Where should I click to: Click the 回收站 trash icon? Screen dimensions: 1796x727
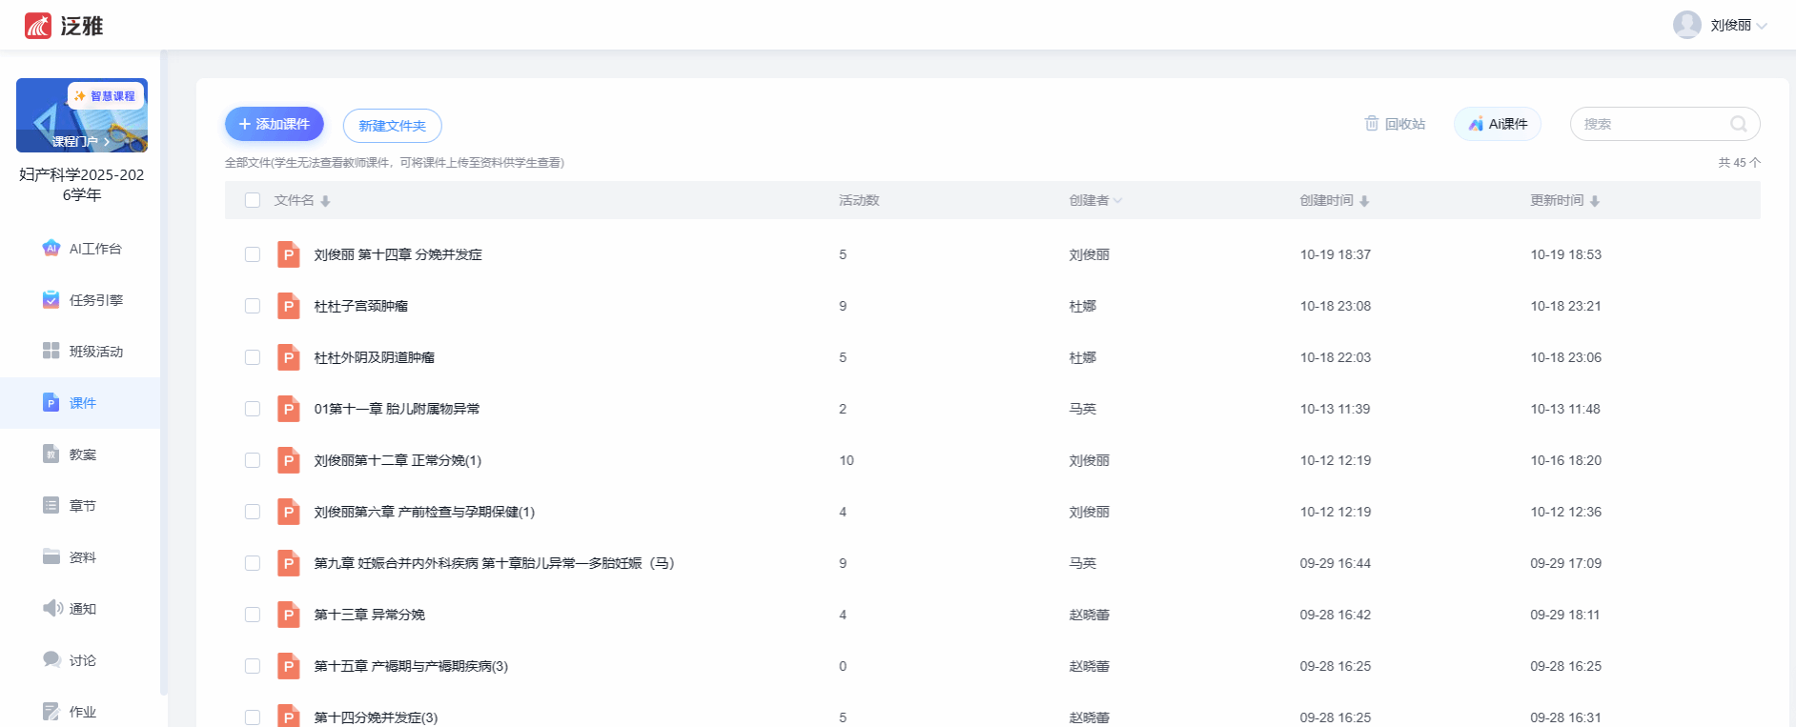coord(1372,124)
